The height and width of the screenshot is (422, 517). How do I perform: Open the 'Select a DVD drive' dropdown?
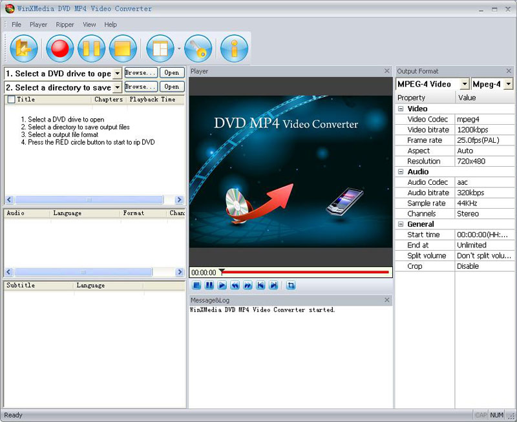coord(117,73)
